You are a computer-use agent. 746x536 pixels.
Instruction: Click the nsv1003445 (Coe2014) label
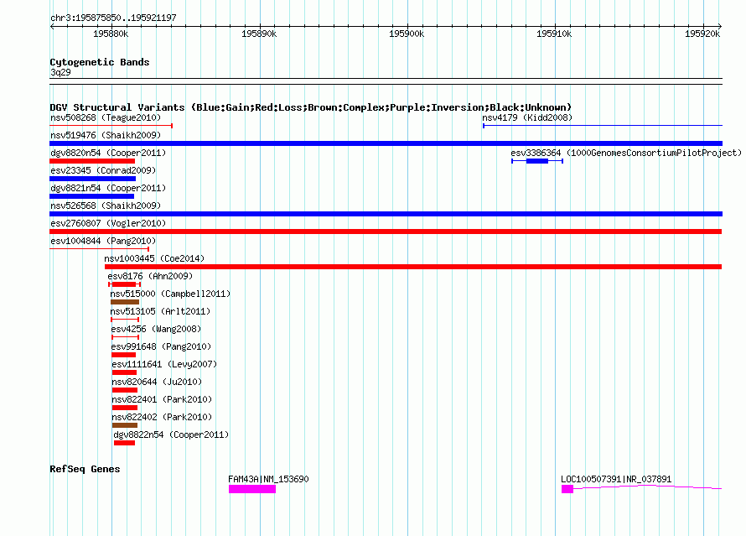[x=154, y=258]
